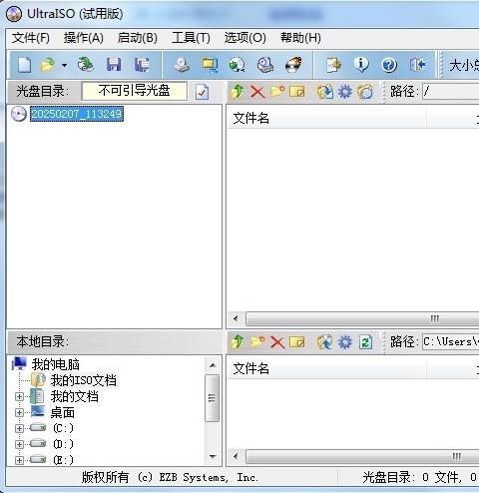Select 我的电脑 in local tree
The width and height of the screenshot is (479, 493).
[x=56, y=364]
